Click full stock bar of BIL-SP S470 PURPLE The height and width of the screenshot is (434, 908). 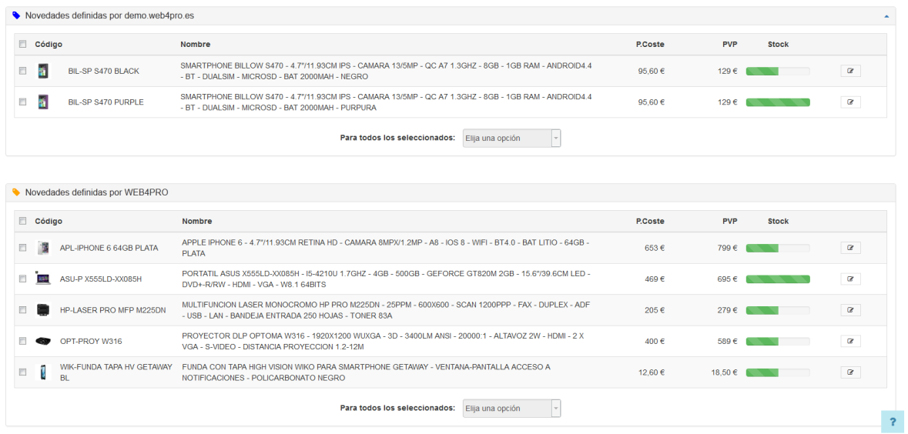coord(778,102)
